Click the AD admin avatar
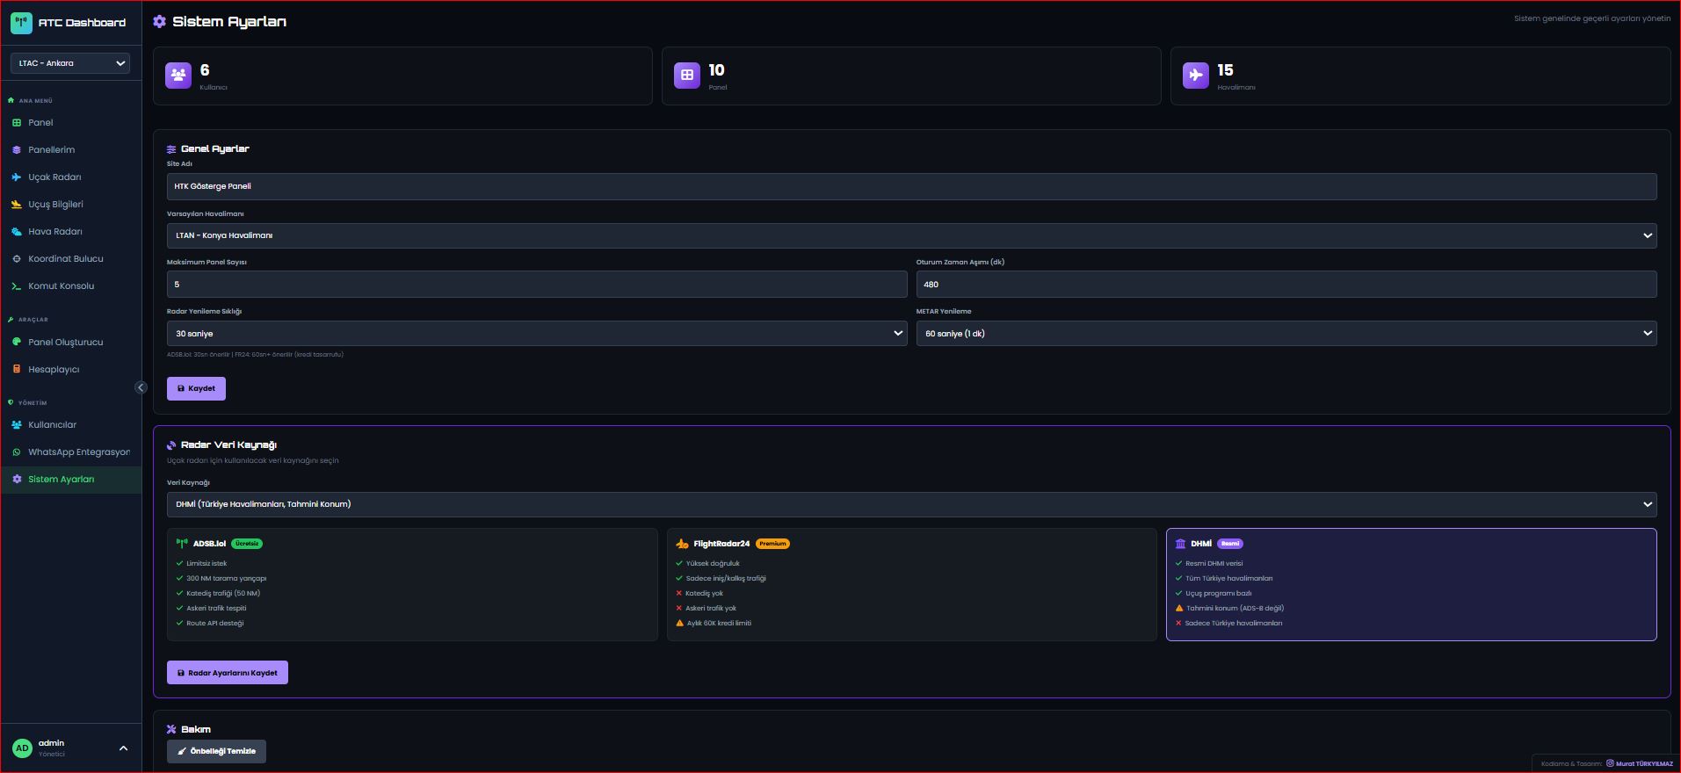Screen dimensions: 1681x773 click(x=22, y=748)
